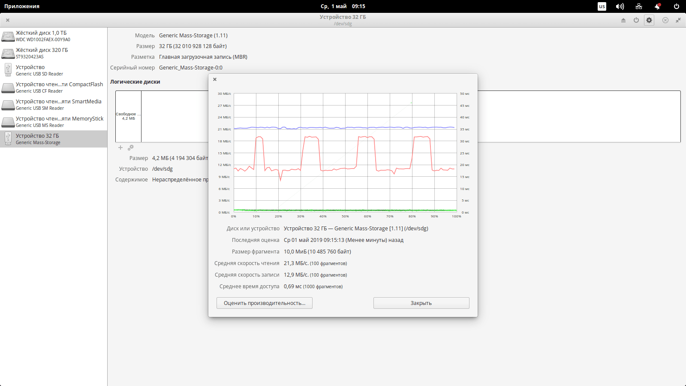
Task: Select the Generic USB SD Reader device
Action: click(54, 70)
